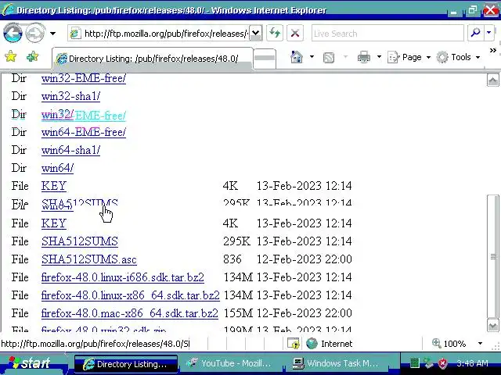The width and height of the screenshot is (501, 375).
Task: Show more command bar items with the chevron
Action: click(x=492, y=50)
